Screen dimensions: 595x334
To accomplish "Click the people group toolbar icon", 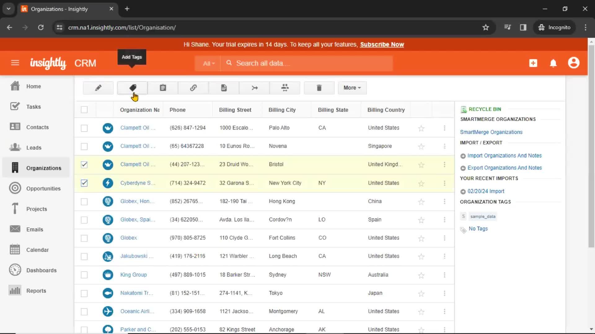I will pyautogui.click(x=285, y=88).
